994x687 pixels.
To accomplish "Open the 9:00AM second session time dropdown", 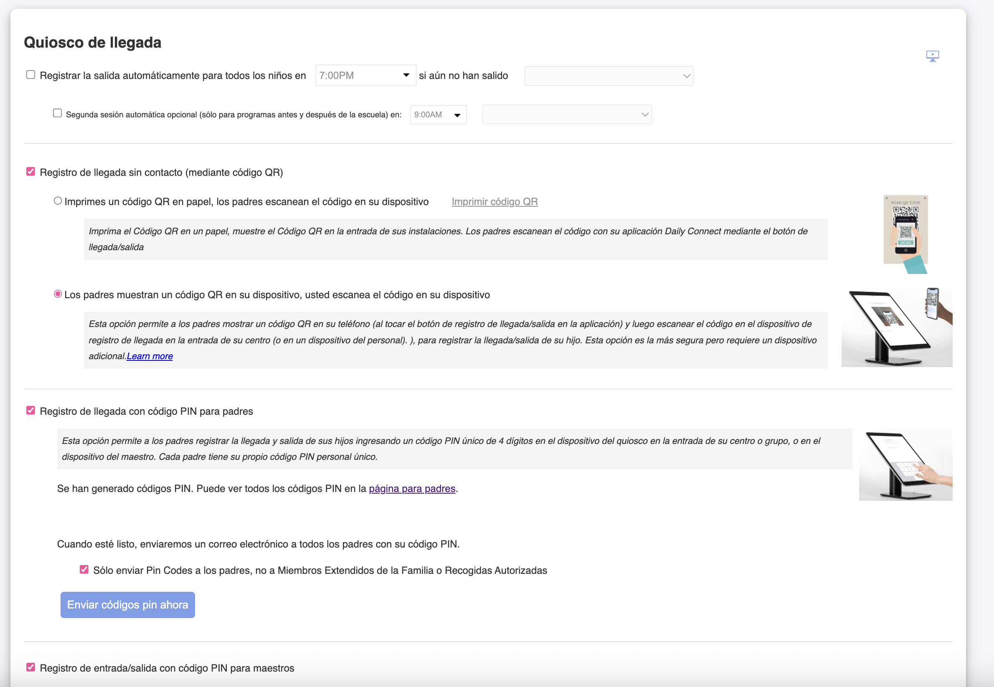I will pos(438,115).
